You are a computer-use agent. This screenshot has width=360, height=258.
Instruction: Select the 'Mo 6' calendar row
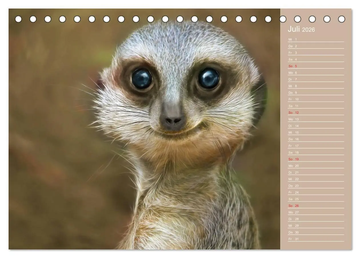point(316,73)
